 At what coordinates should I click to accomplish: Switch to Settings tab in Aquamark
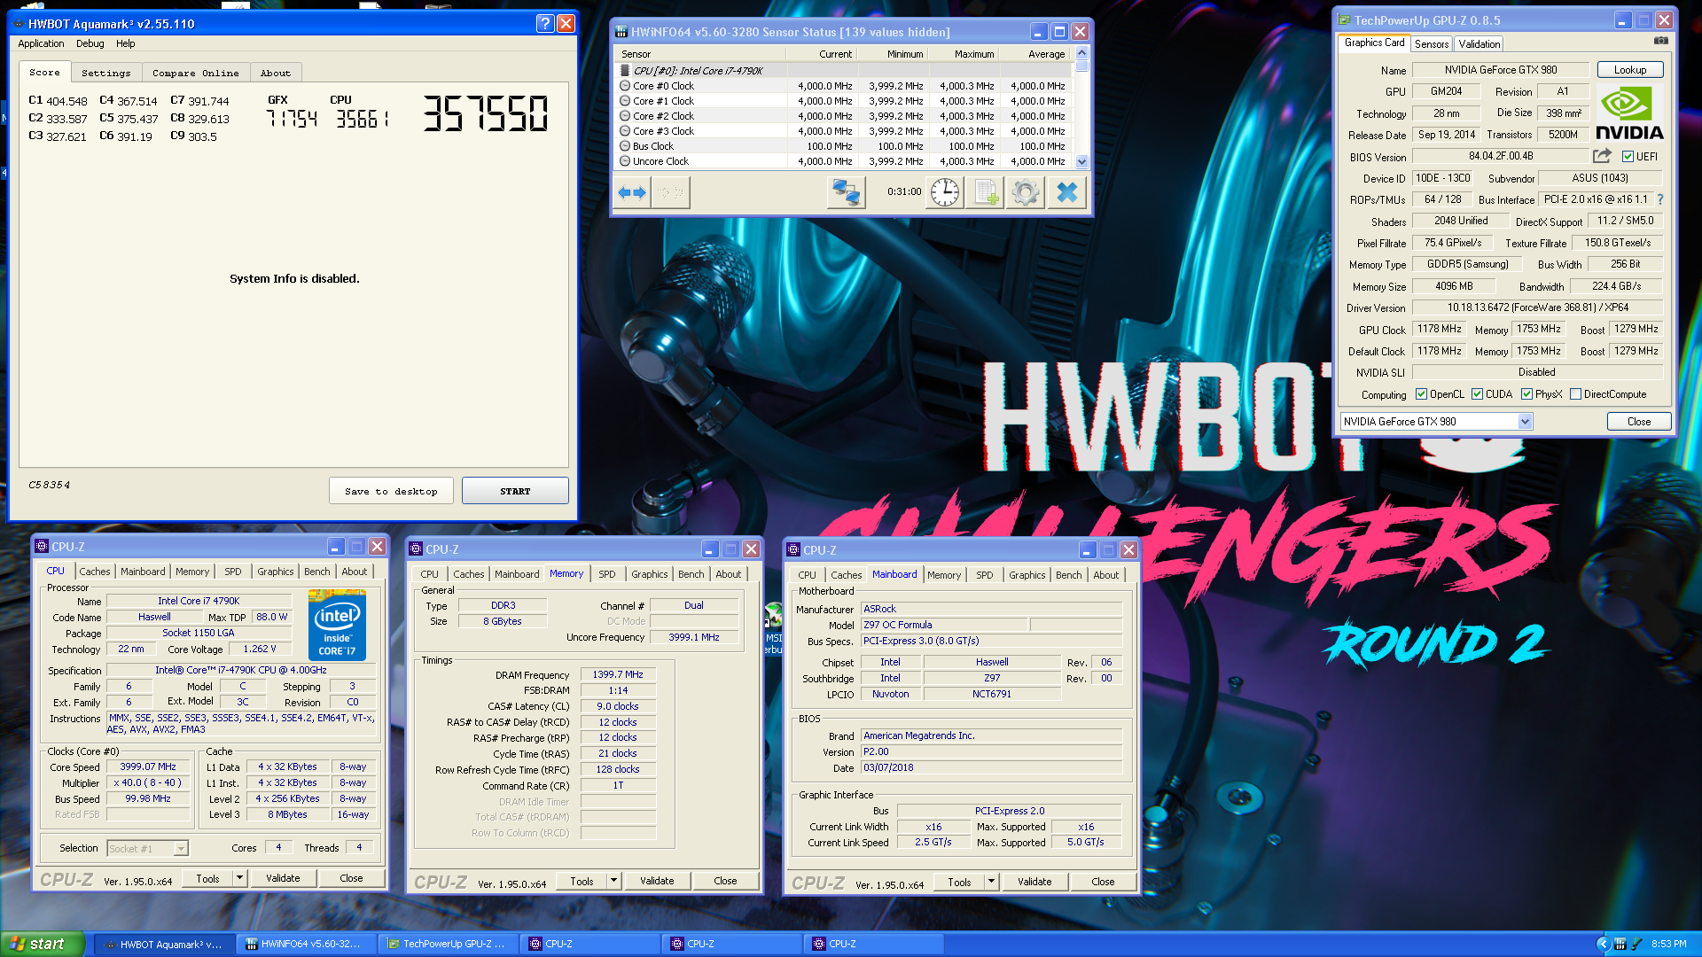pos(105,73)
